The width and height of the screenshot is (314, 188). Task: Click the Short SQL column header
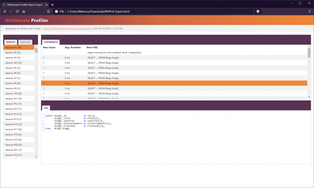point(92,48)
